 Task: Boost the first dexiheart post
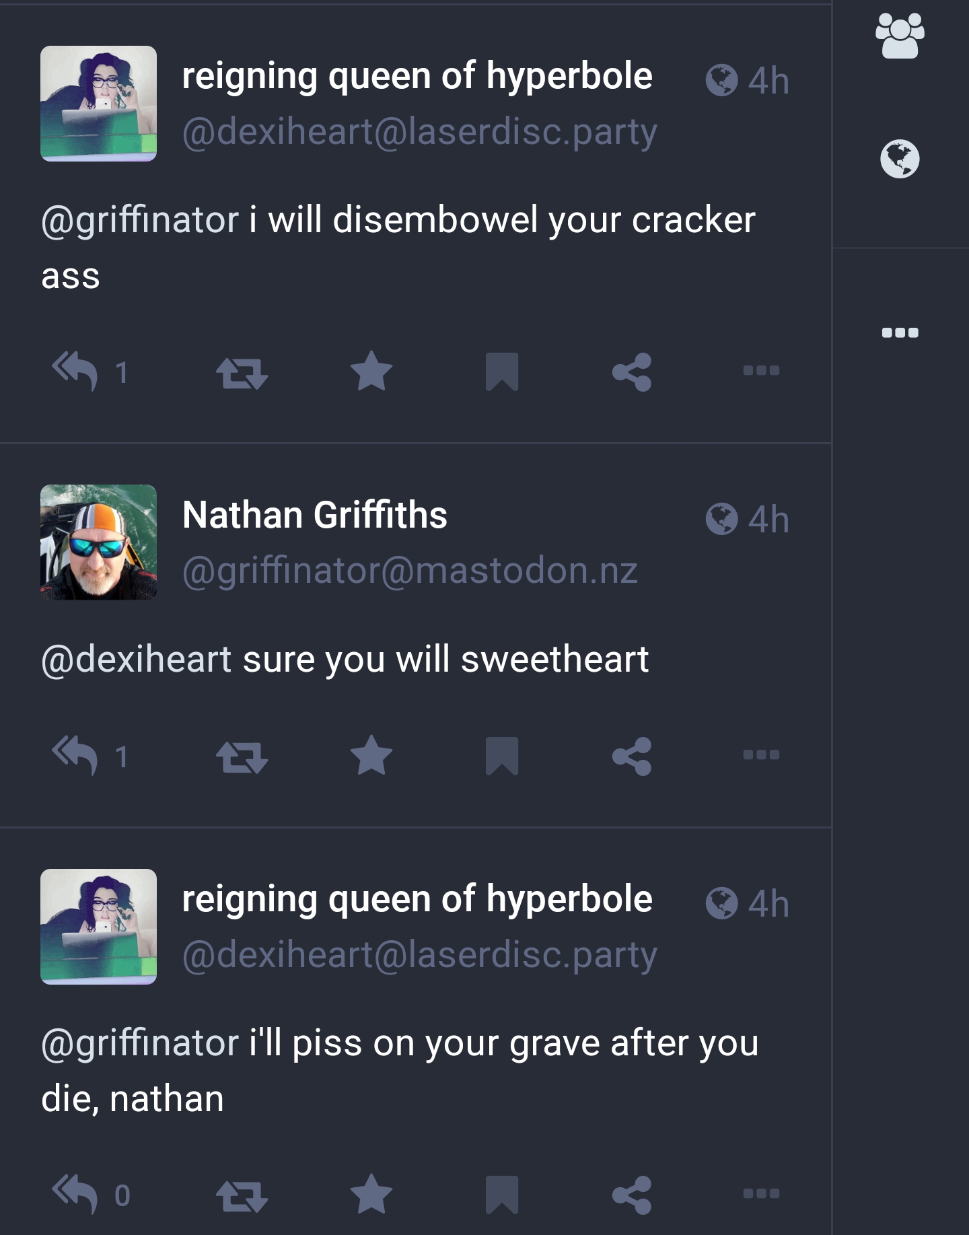click(242, 373)
